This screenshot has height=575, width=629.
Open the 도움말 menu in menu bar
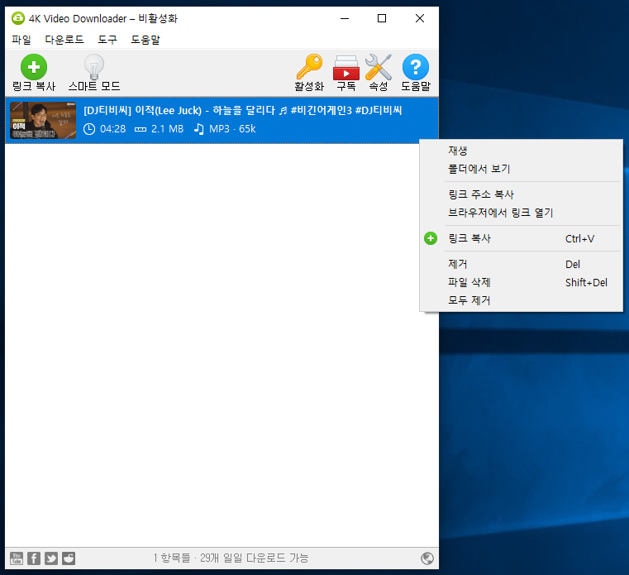(x=145, y=40)
